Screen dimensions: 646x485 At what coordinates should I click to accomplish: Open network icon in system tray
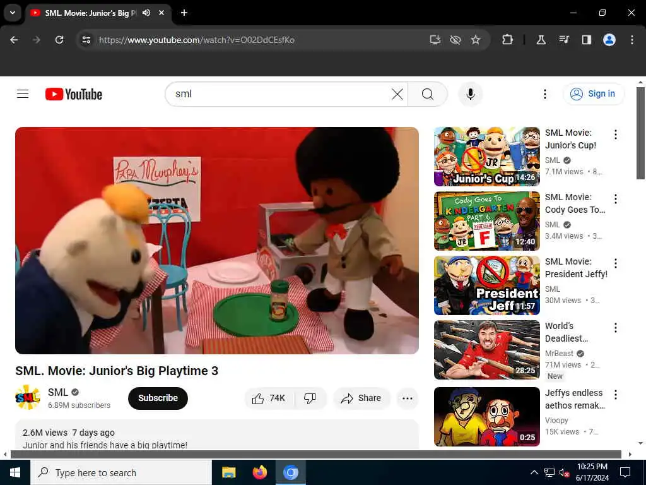[549, 472]
